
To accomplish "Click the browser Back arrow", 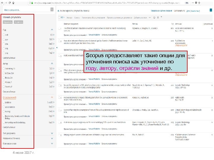I will (x=2, y=3).
